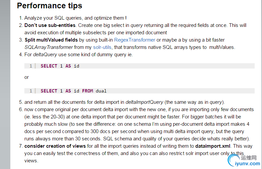Click bold text consider creation of views
The image size is (262, 169).
55,146
